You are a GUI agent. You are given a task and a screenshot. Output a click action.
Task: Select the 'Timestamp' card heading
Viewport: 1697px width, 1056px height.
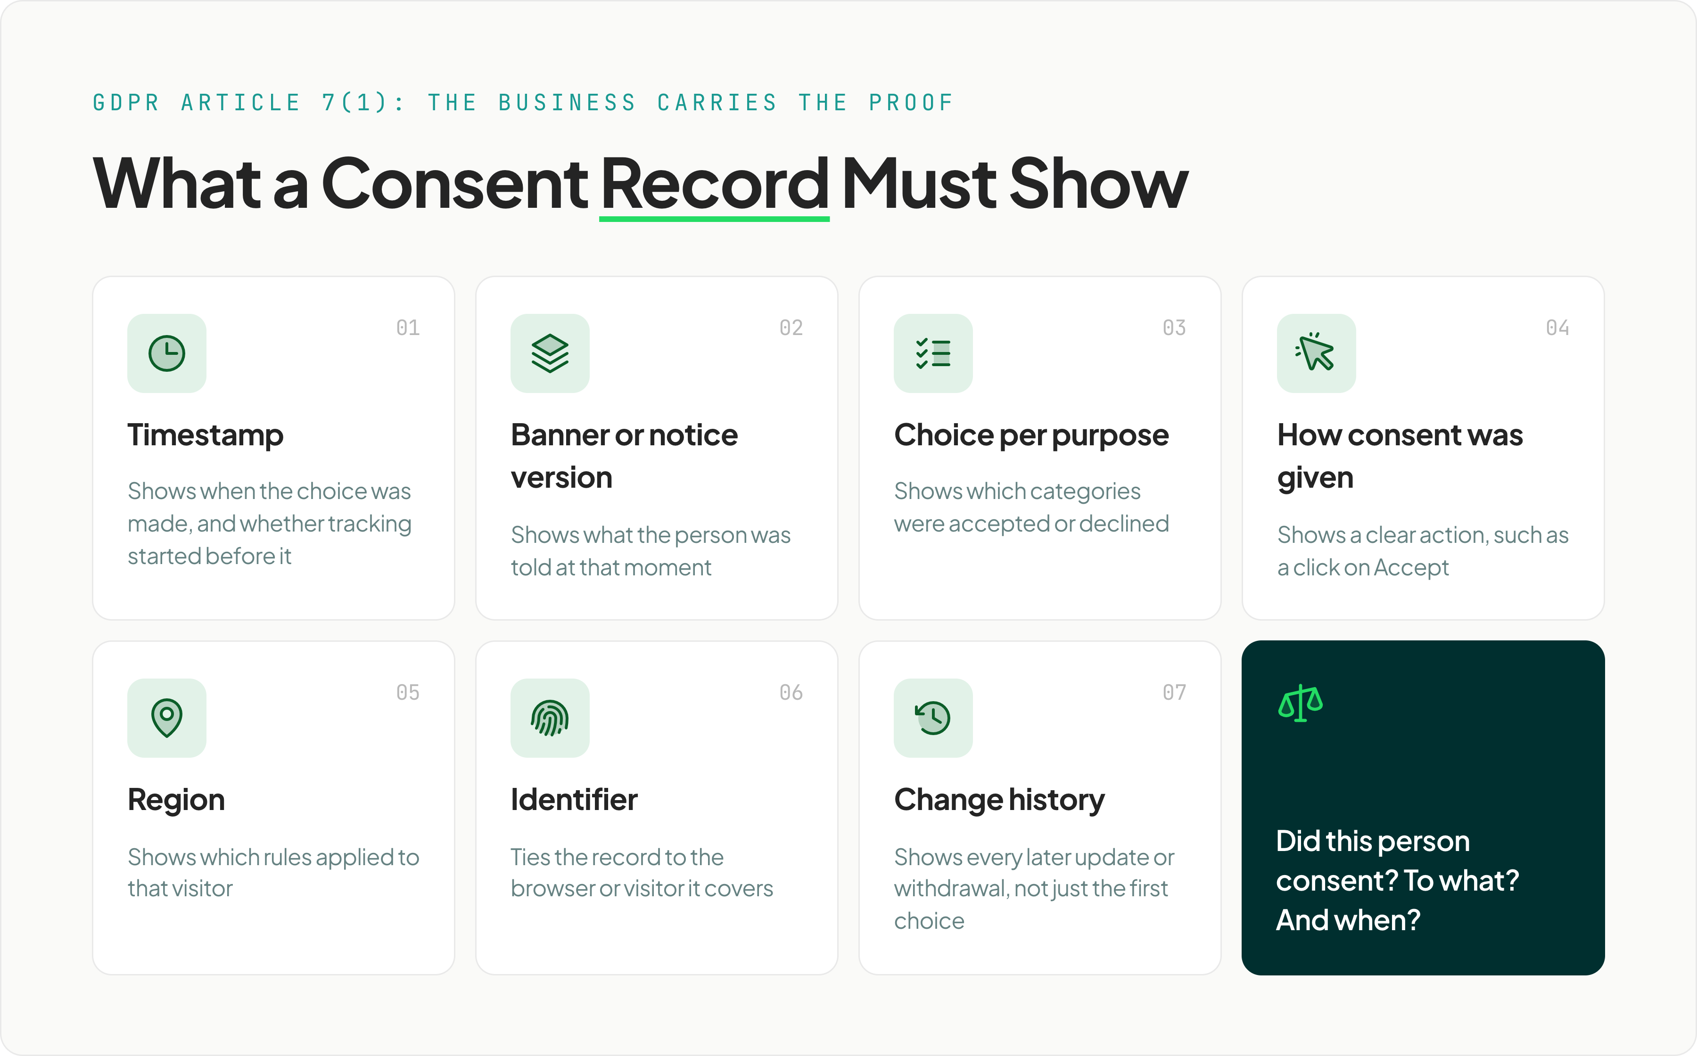(x=206, y=435)
